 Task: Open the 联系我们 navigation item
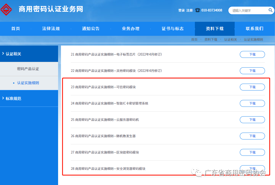254,29
